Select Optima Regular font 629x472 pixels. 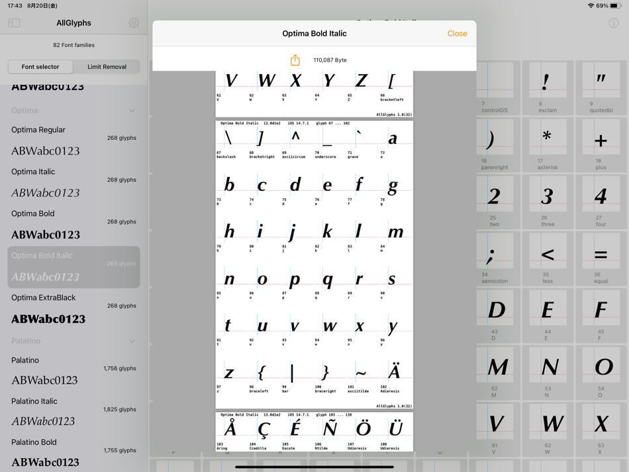[x=73, y=141]
